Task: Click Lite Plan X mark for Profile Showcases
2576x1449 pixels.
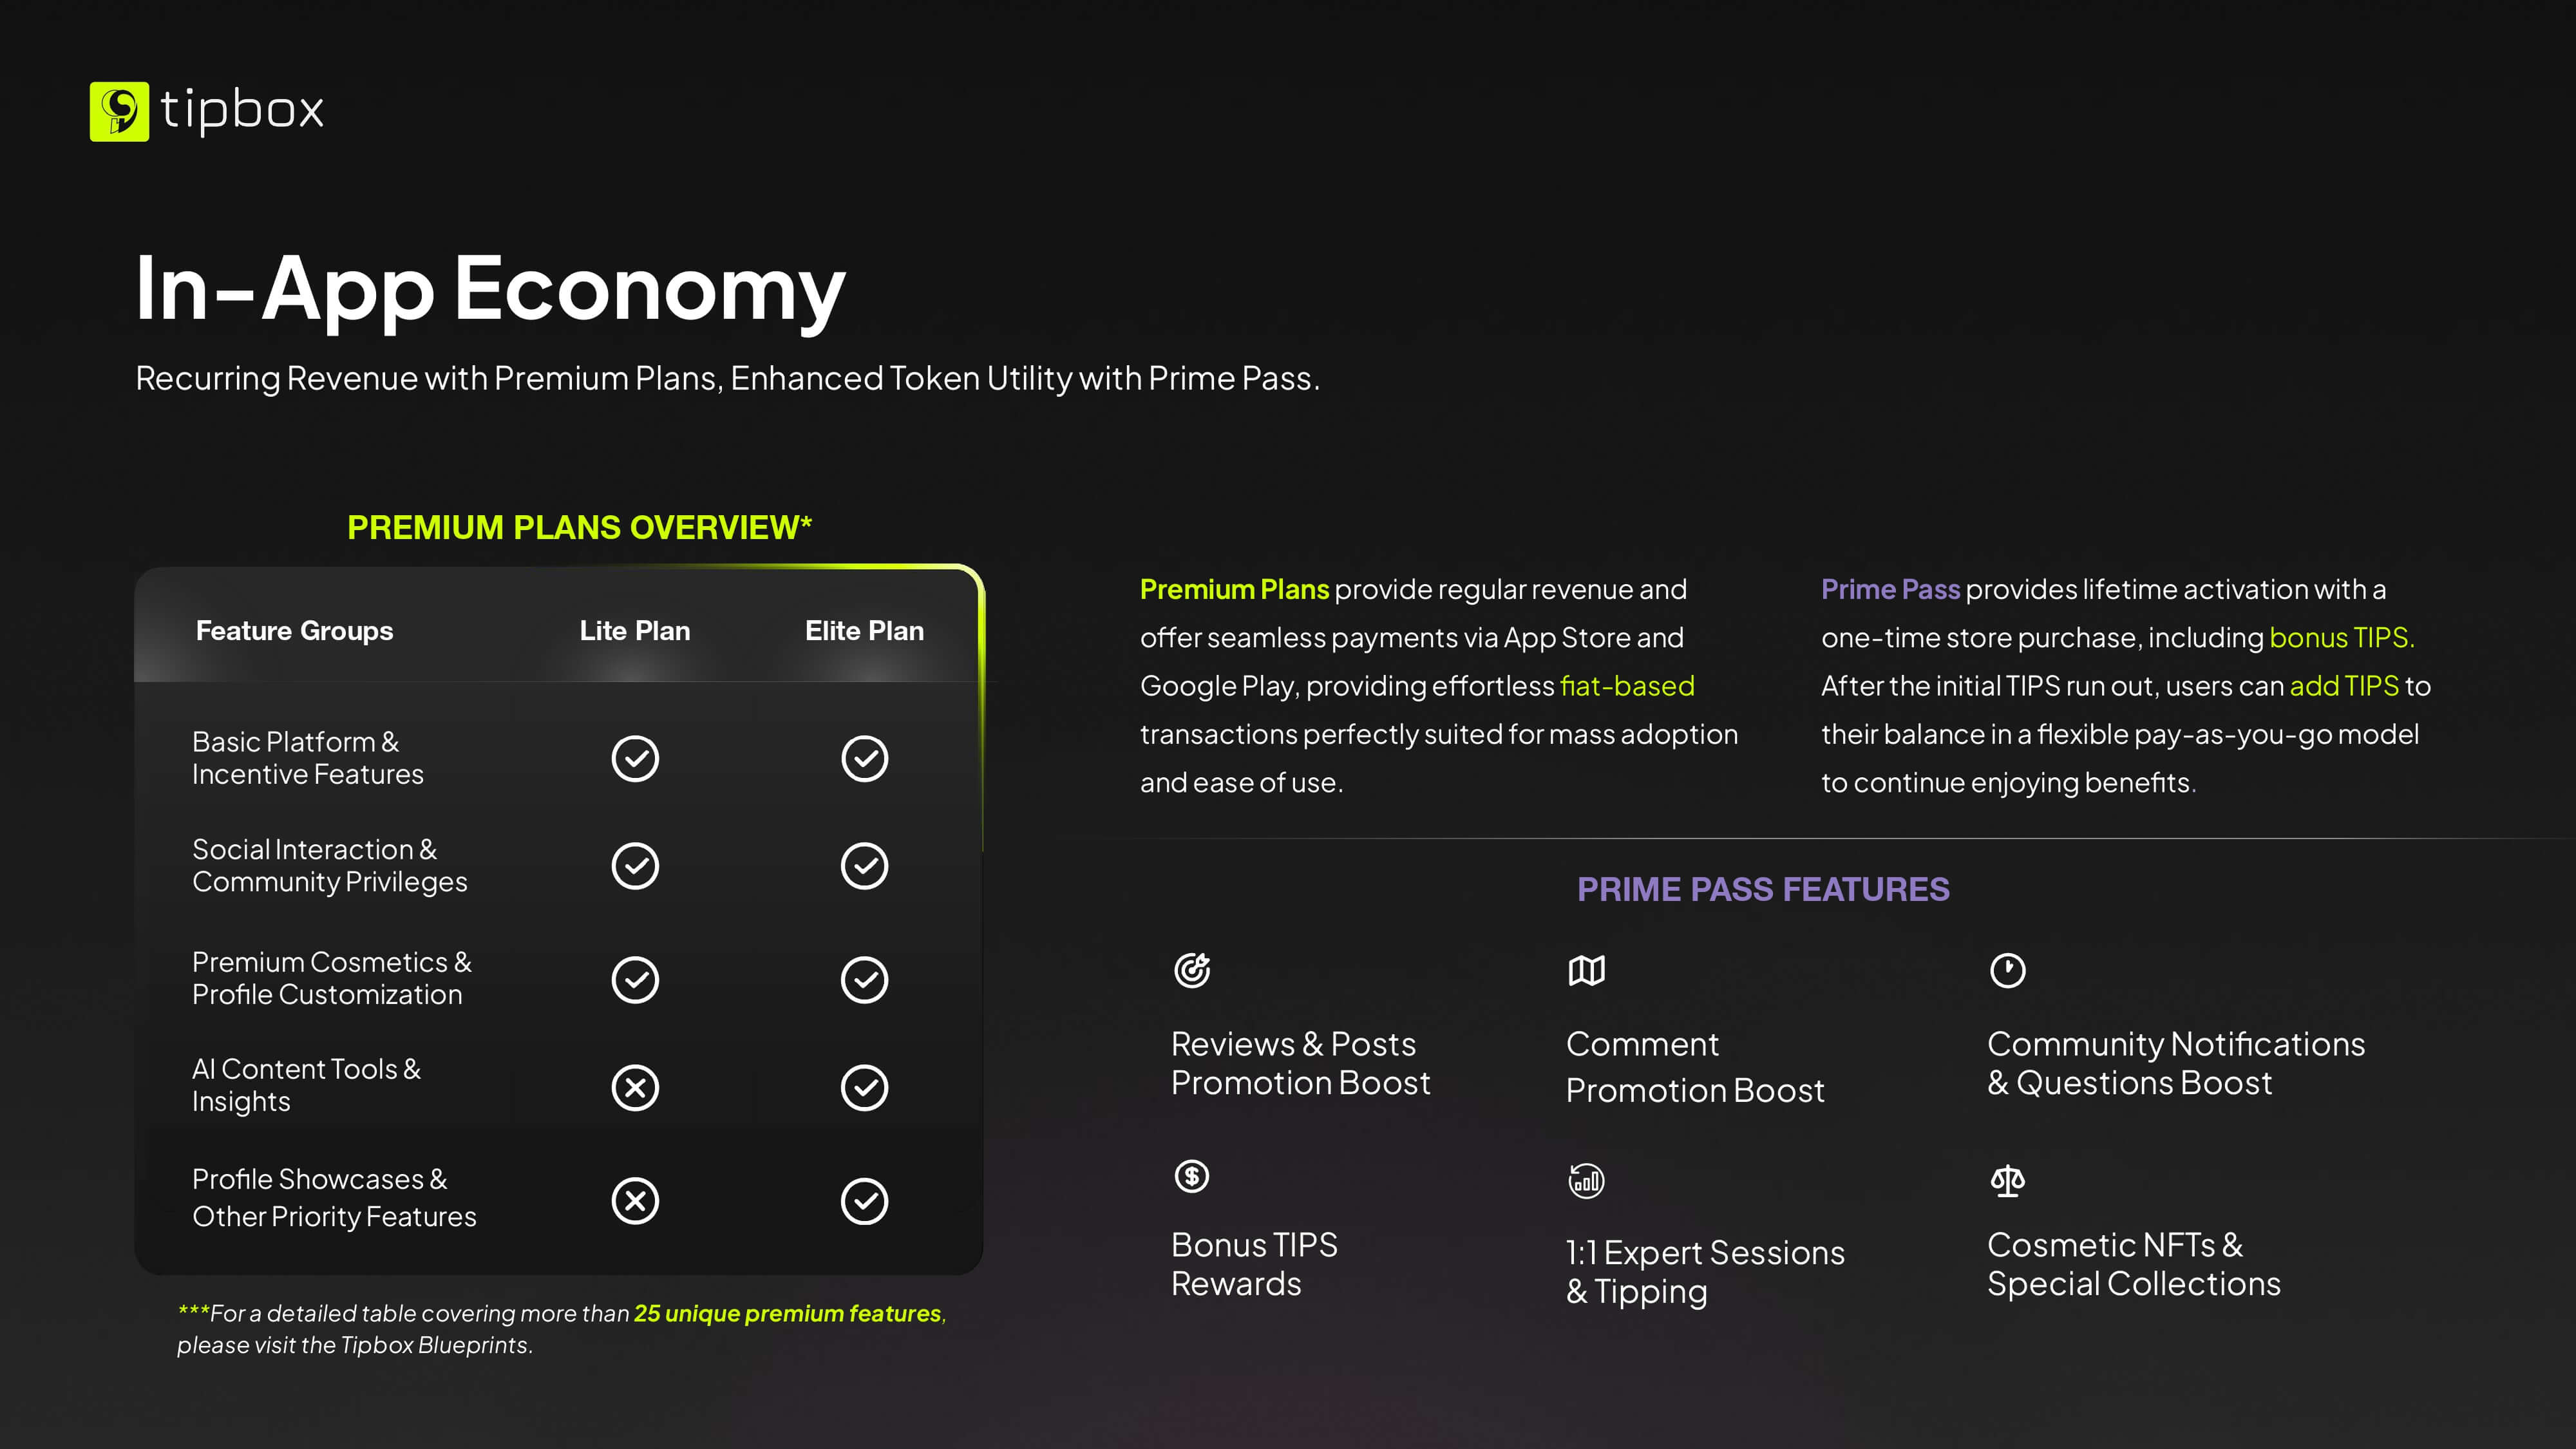Action: click(635, 1201)
